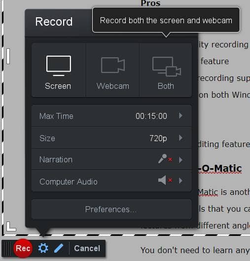Click the 720p size value
Screen dimensions: 250x261
158,138
